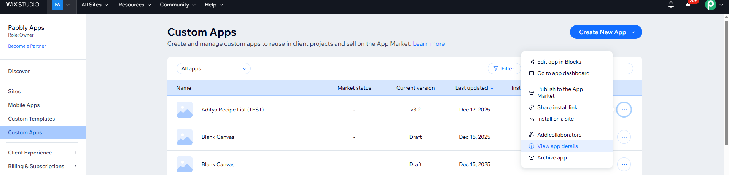This screenshot has width=729, height=175.
Task: Open more actions for second Blank Canvas
Action: tap(624, 164)
